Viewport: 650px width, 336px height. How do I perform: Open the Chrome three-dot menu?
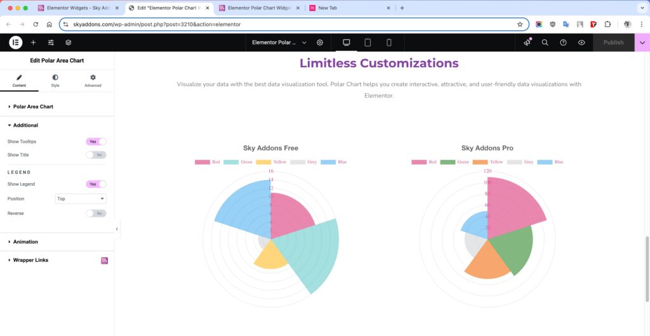pyautogui.click(x=641, y=25)
